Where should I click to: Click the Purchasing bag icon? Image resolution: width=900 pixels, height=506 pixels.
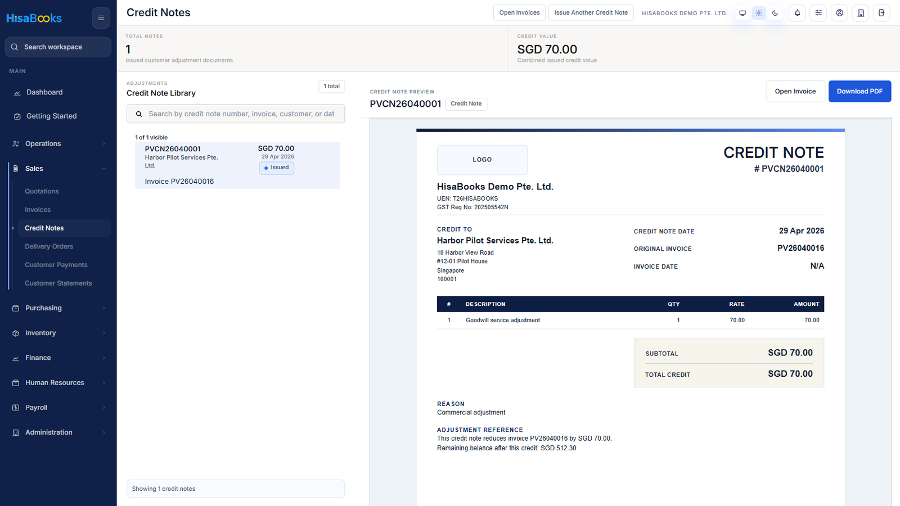pyautogui.click(x=16, y=308)
